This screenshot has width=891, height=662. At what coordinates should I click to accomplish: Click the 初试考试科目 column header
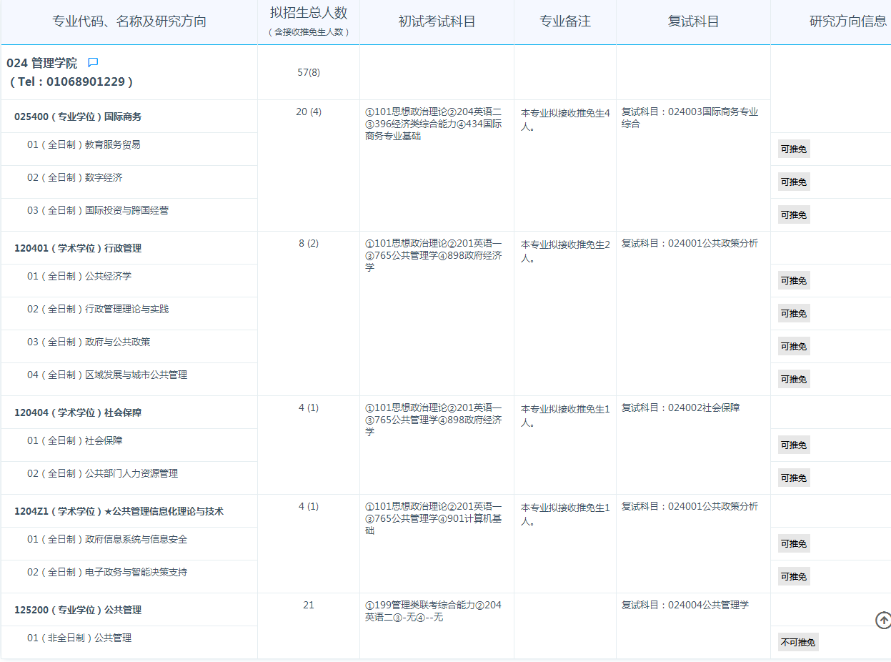pyautogui.click(x=437, y=21)
